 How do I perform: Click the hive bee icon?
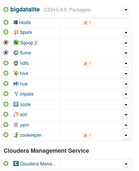pyautogui.click(x=16, y=73)
